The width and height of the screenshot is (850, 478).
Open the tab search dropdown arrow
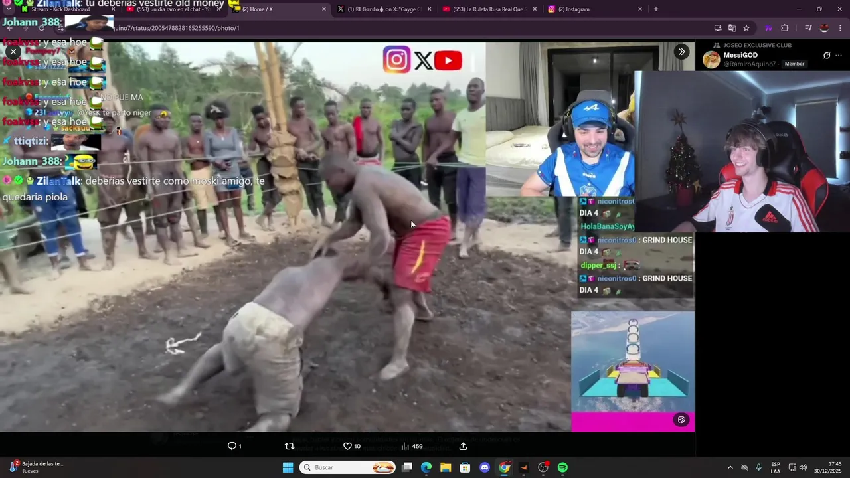point(7,9)
